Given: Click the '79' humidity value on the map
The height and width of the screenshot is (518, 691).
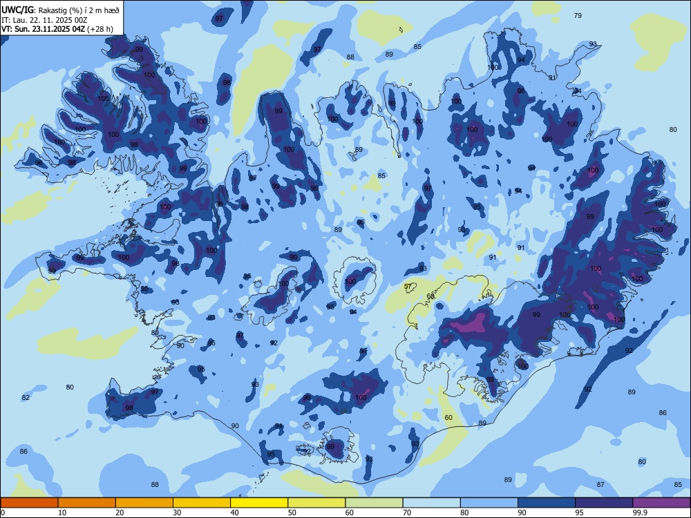Looking at the screenshot, I should pyautogui.click(x=578, y=15).
